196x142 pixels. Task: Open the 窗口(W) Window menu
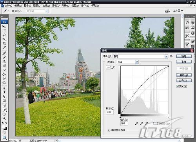85,5
